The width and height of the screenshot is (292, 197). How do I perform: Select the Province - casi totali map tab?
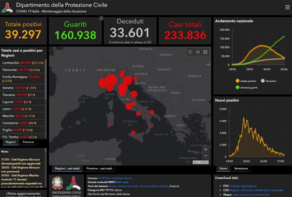tap(99, 169)
